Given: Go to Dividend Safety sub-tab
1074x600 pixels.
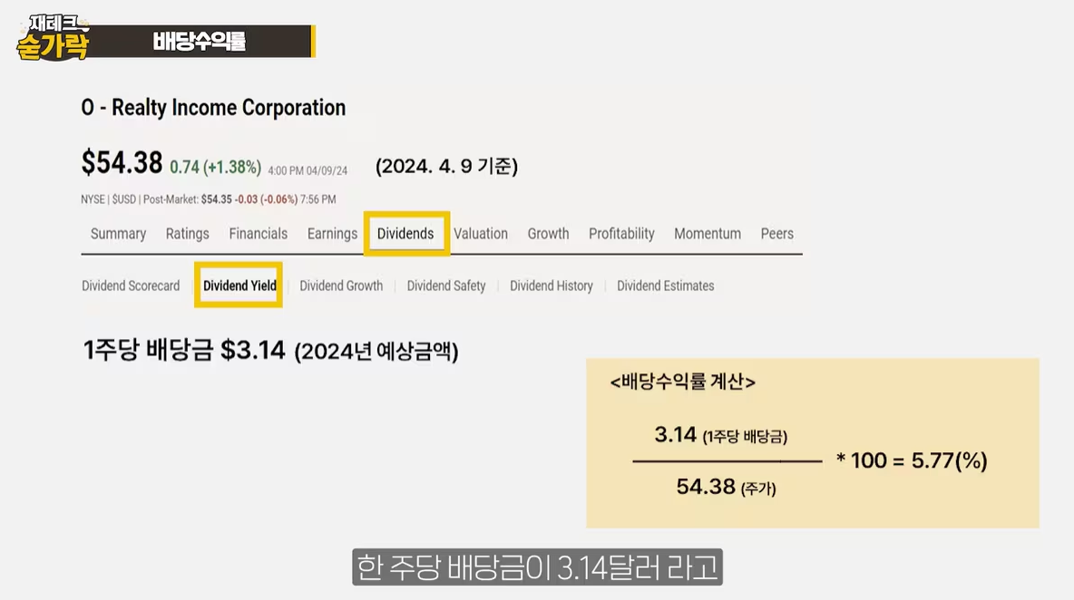Looking at the screenshot, I should coord(446,286).
